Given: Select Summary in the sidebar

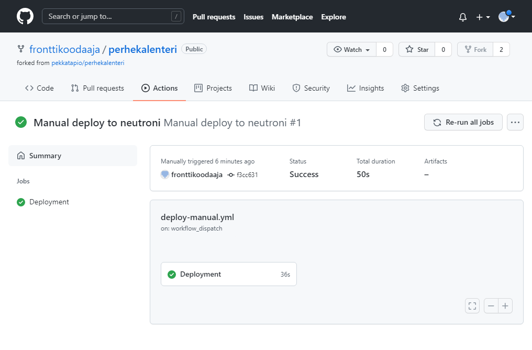Looking at the screenshot, I should (x=73, y=156).
